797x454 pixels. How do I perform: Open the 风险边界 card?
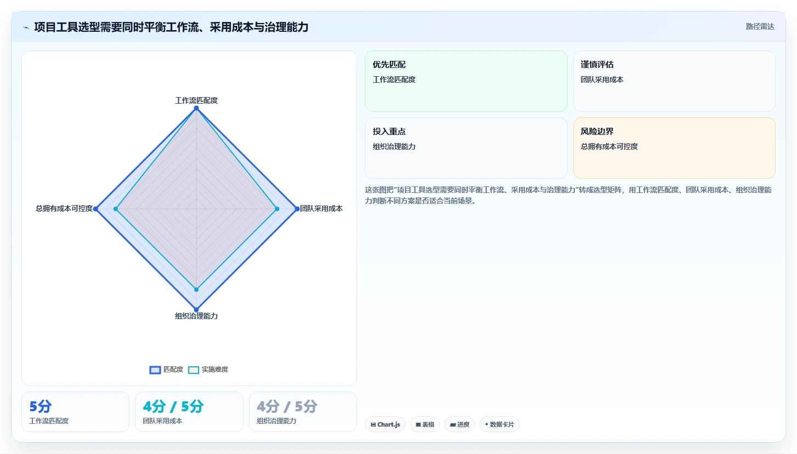coord(674,148)
